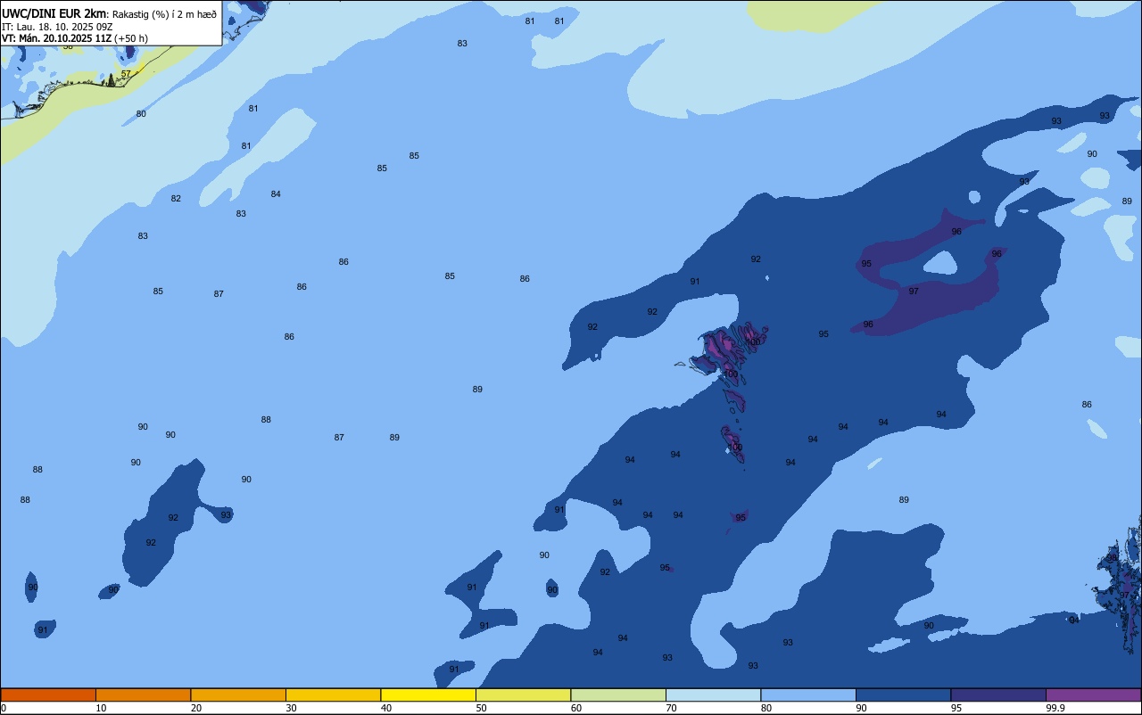
Task: Select the '60' legend tick label
Action: tap(576, 708)
